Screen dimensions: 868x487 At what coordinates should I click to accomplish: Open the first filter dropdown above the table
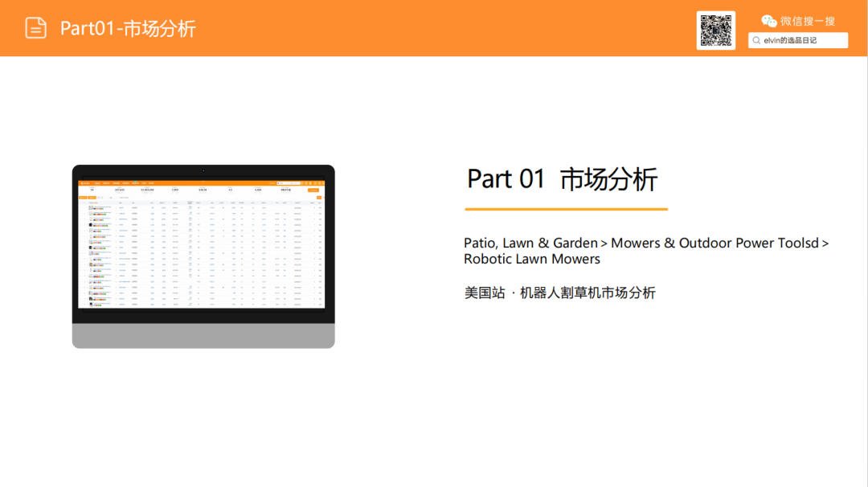click(83, 198)
